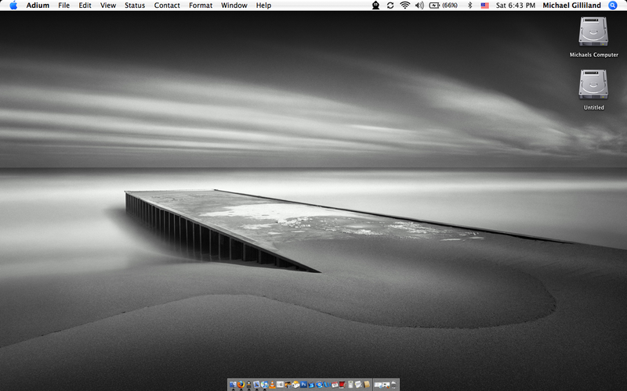Open the volume control in menu bar

419,5
